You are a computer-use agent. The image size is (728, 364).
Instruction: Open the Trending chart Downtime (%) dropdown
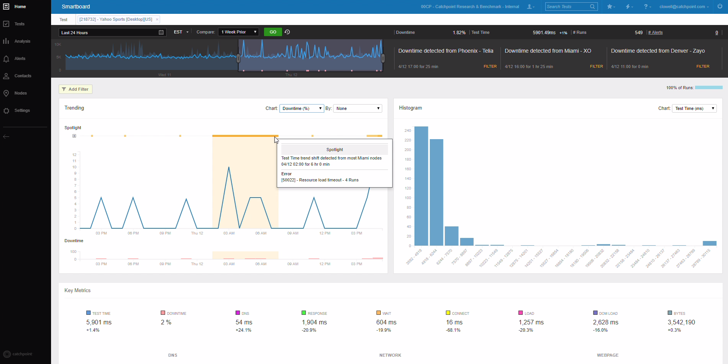click(x=302, y=108)
